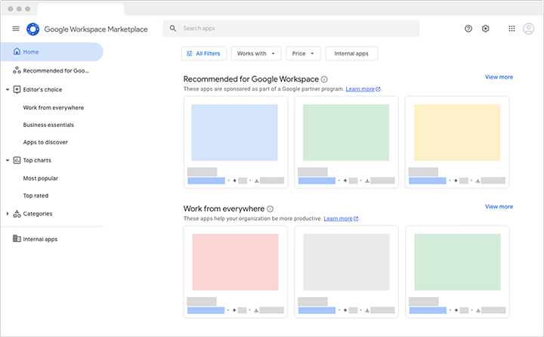Click the user account avatar
Viewport: 544px width, 337px height.
coord(529,29)
